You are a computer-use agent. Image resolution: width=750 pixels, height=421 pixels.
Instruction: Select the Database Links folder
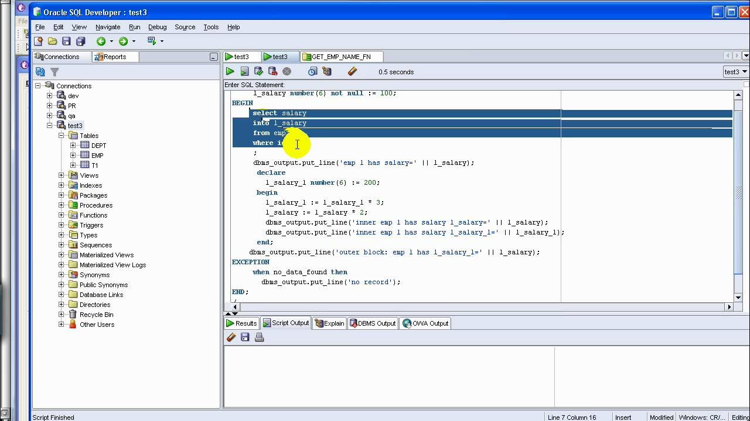coord(101,295)
